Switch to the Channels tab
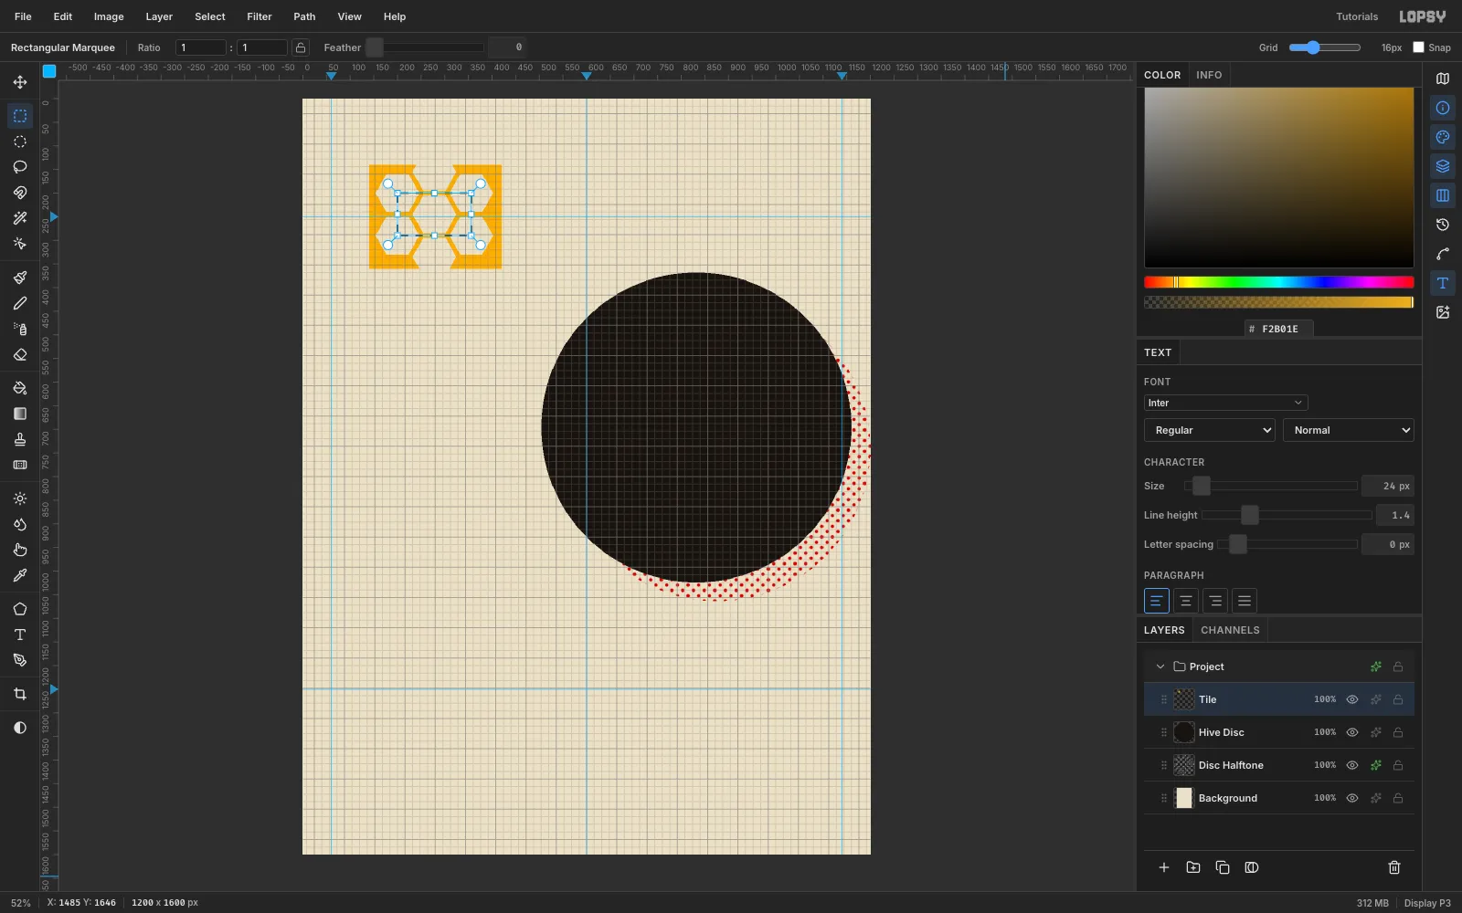The image size is (1462, 913). point(1230,630)
